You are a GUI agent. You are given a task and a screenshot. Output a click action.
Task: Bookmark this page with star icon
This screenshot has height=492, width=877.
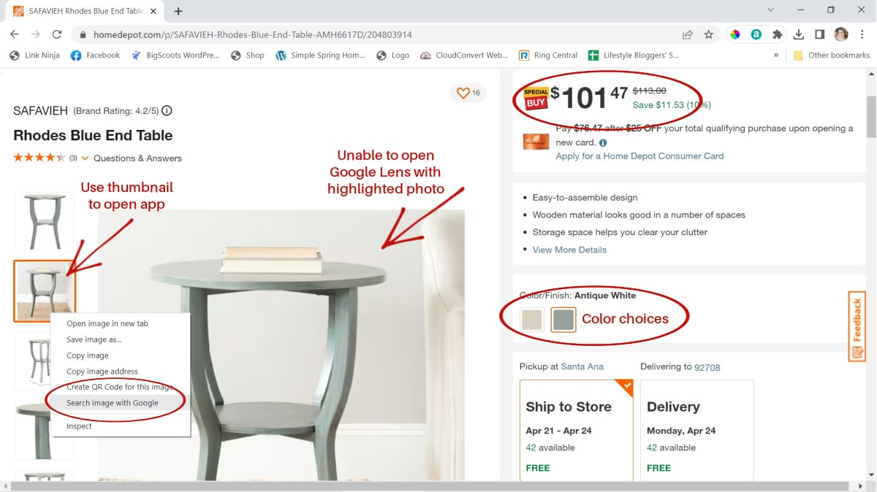pos(708,34)
